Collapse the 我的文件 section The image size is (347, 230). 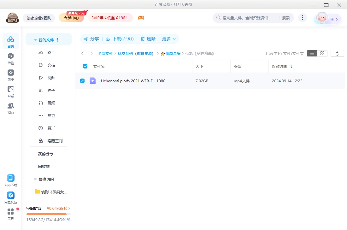(35, 39)
